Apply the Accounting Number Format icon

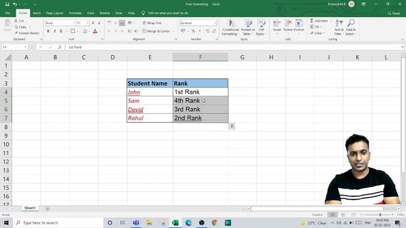click(x=183, y=31)
